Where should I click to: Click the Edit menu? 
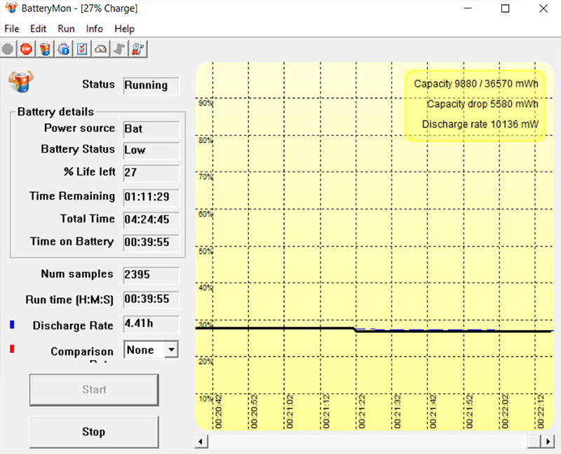(x=38, y=29)
